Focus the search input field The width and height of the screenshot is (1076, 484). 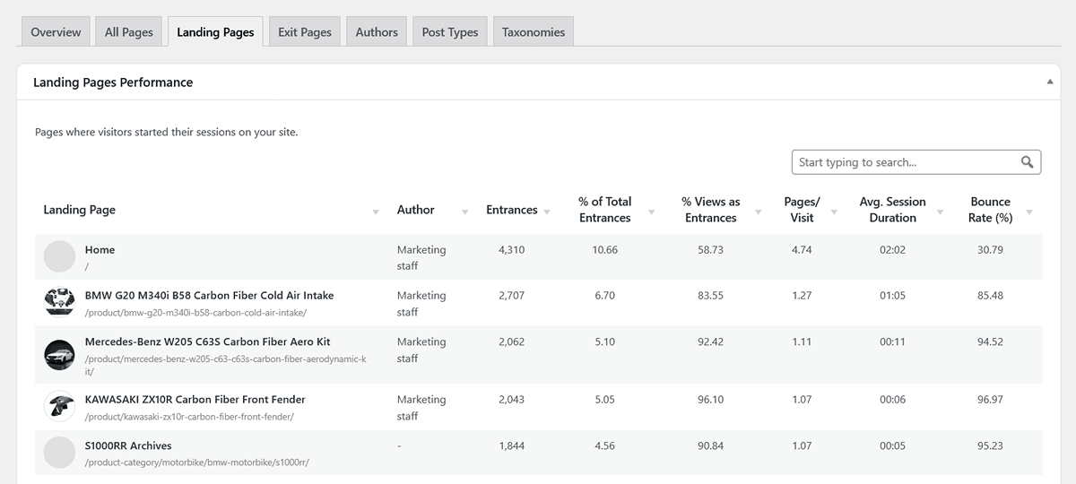point(916,162)
